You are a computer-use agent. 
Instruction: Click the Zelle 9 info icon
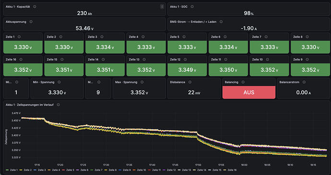tap(307, 59)
